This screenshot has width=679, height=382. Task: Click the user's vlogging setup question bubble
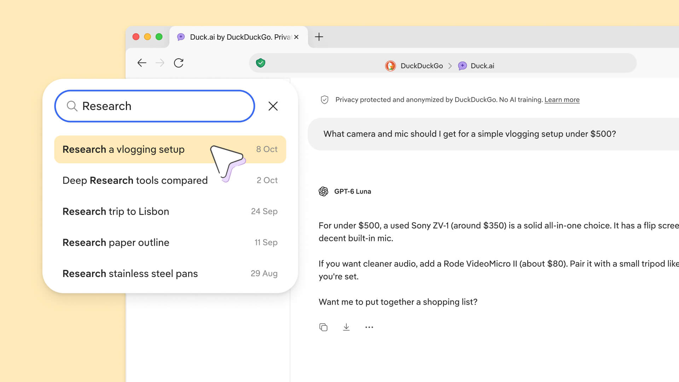point(493,134)
